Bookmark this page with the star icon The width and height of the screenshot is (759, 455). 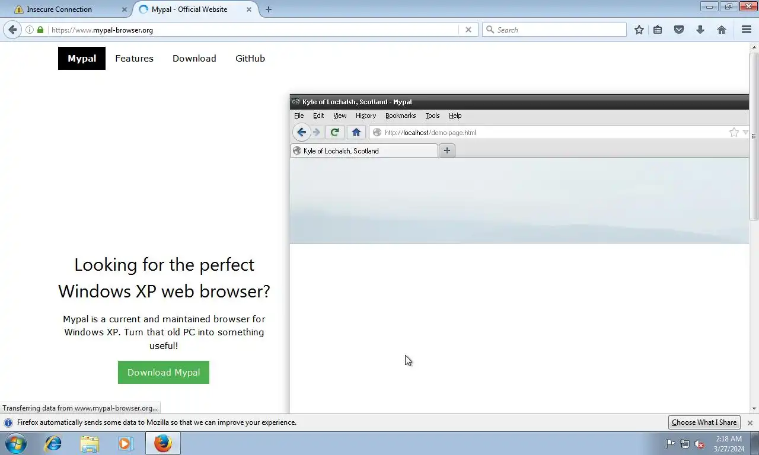click(x=639, y=30)
